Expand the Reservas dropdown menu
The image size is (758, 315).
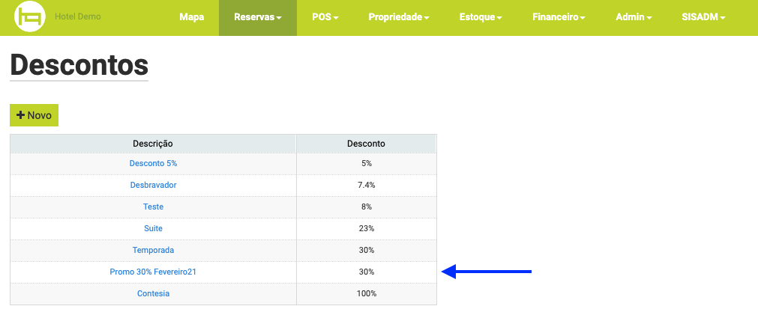point(258,17)
